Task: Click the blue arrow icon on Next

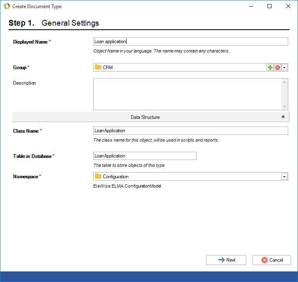Action: (221, 260)
